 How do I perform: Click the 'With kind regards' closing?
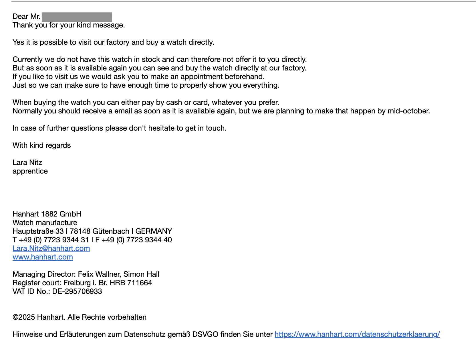[42, 145]
